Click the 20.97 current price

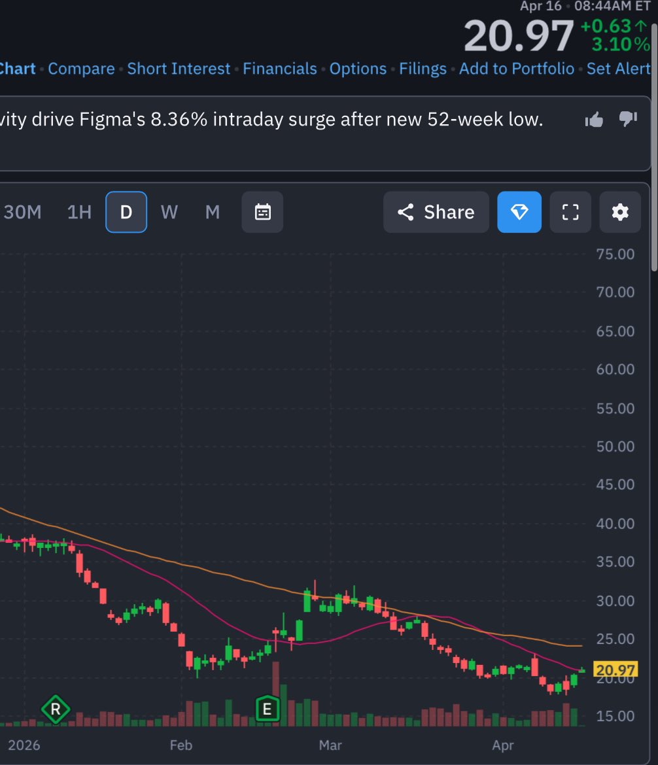(x=519, y=36)
